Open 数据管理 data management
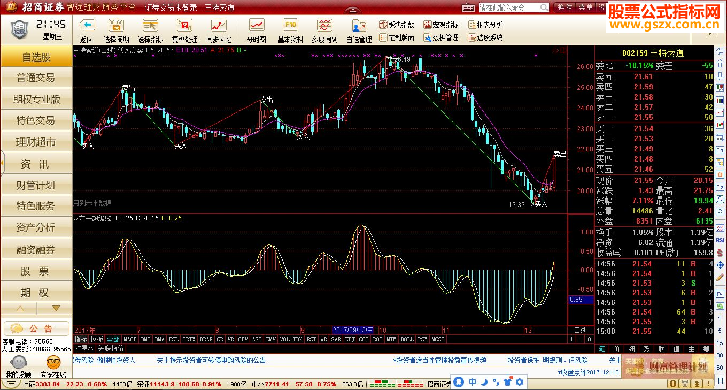Screen dimensions: 727x390 (441, 37)
